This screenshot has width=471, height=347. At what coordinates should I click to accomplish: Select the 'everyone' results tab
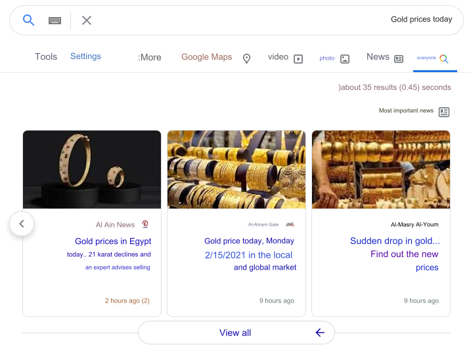point(426,58)
